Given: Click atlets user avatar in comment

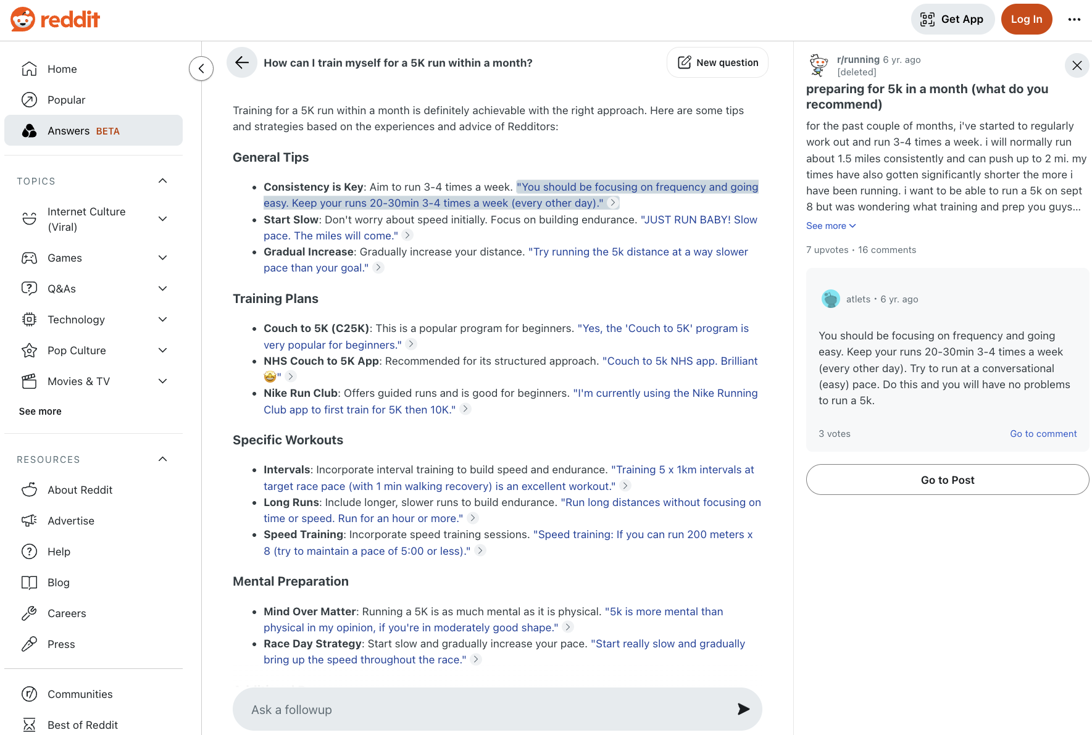Looking at the screenshot, I should click(x=830, y=299).
